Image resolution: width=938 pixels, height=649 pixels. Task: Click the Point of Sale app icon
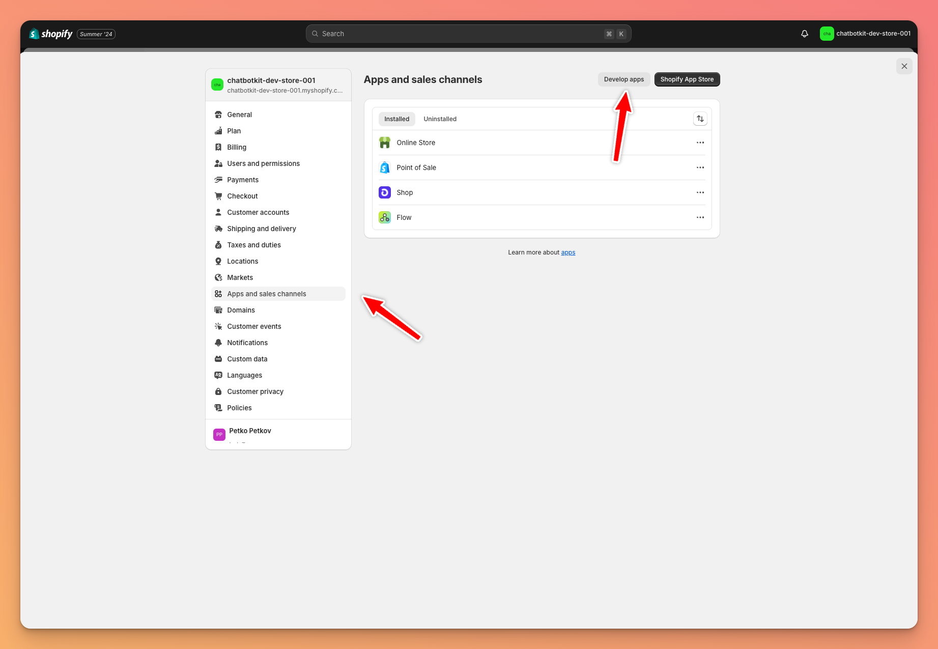pos(385,167)
